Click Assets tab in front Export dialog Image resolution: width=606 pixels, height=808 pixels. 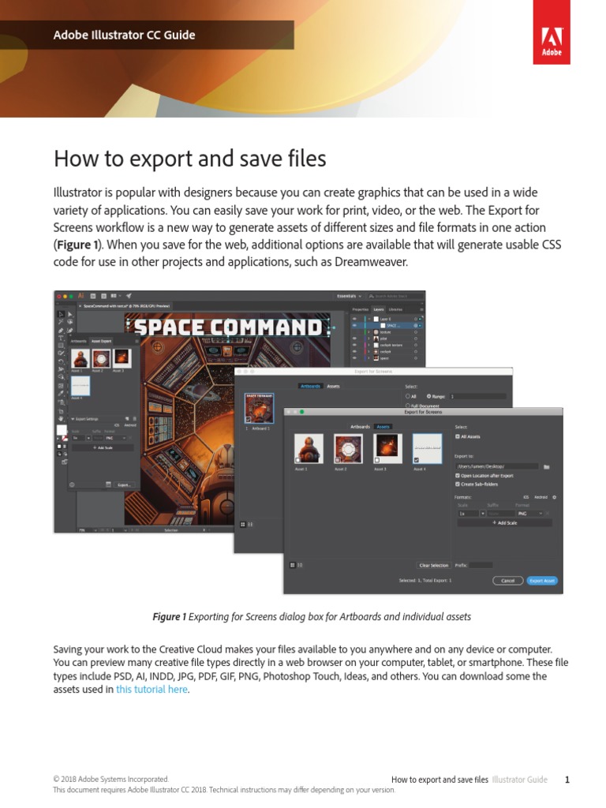coord(383,427)
